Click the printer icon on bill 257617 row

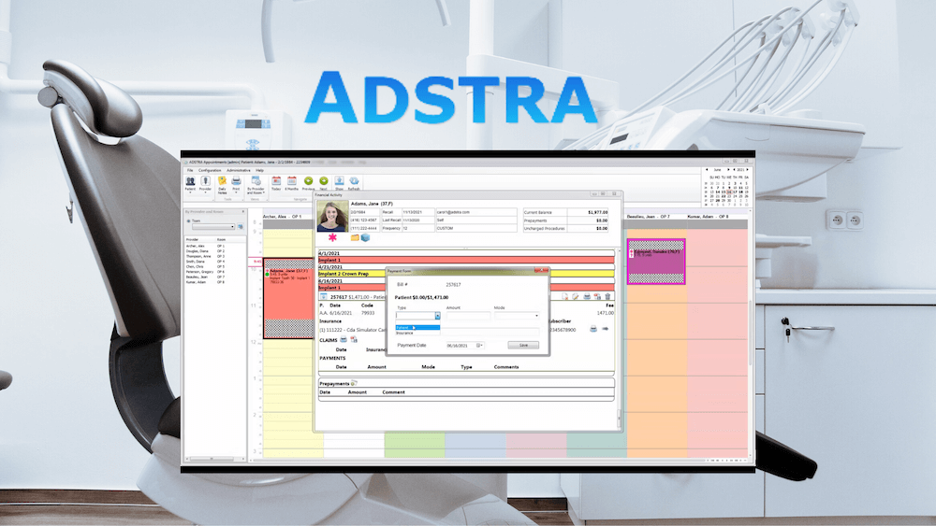(x=587, y=296)
